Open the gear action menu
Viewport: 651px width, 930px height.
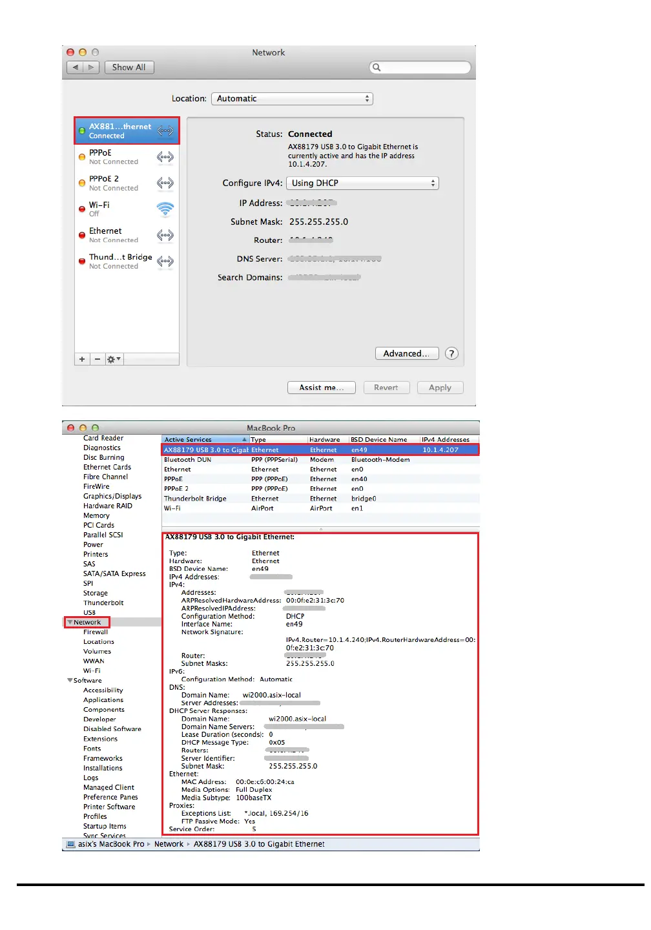pyautogui.click(x=114, y=359)
